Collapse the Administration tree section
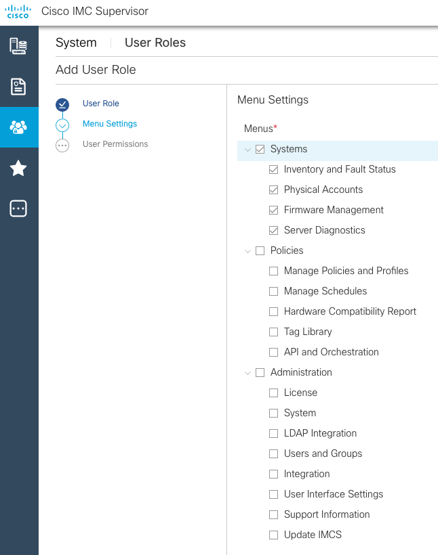 [248, 372]
